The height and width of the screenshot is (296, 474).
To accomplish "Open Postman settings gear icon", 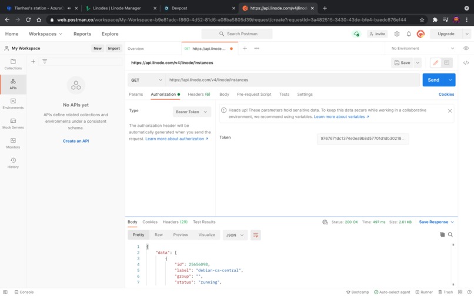I will [397, 34].
